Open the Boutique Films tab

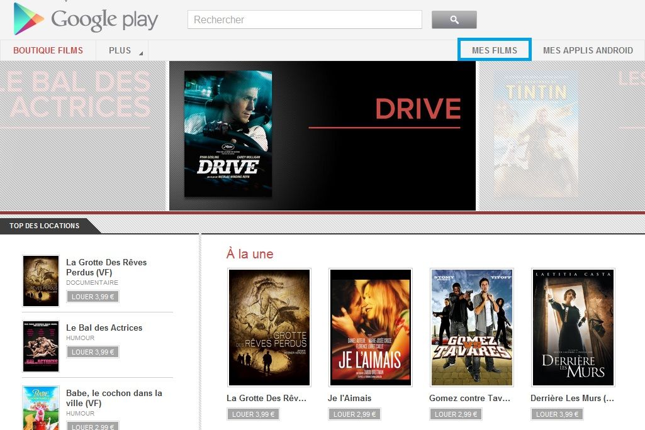[48, 50]
